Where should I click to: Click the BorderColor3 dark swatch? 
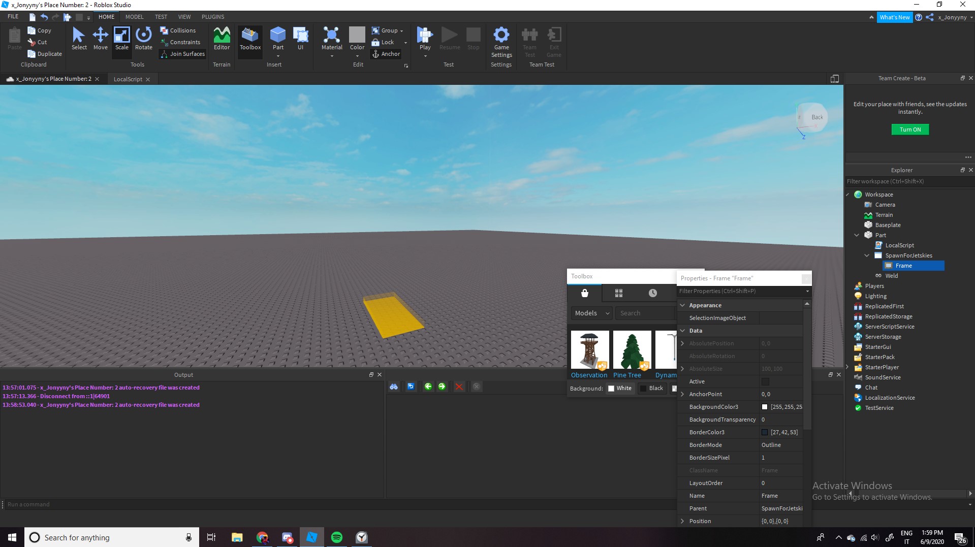pyautogui.click(x=765, y=432)
